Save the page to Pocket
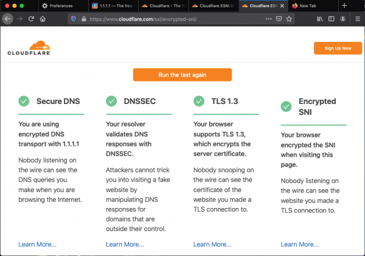The width and height of the screenshot is (365, 256). (279, 19)
